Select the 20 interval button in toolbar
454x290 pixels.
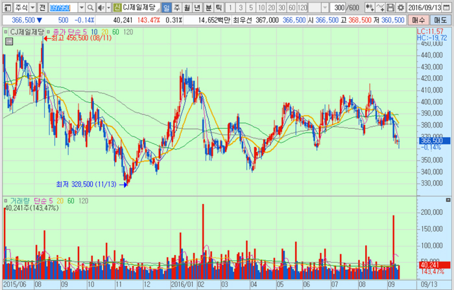(271, 8)
